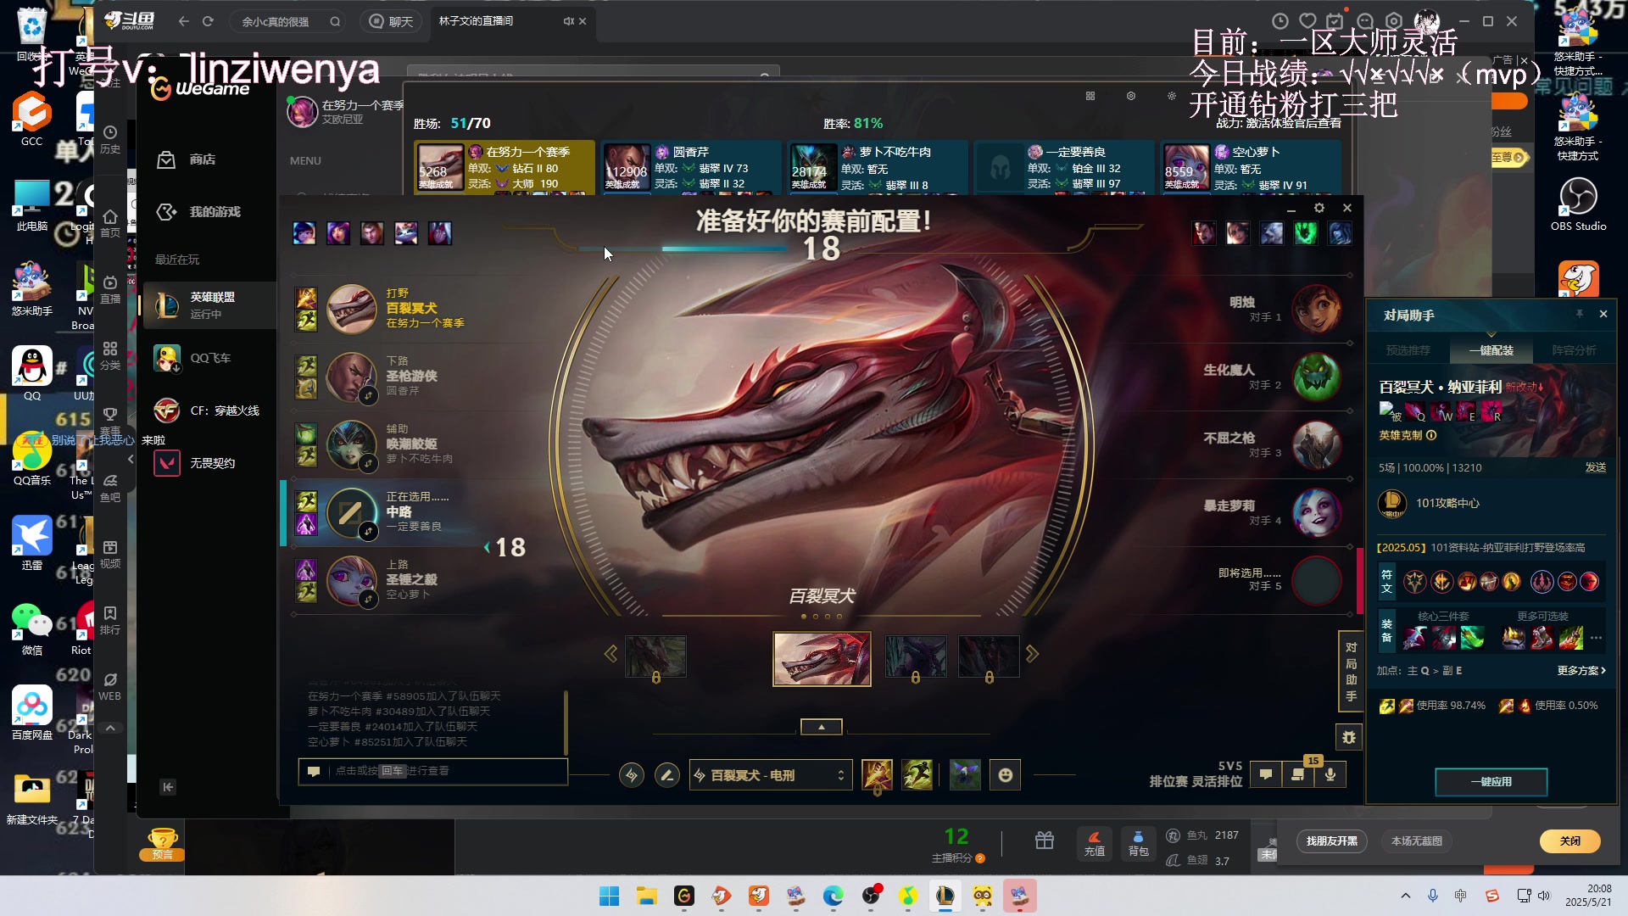Select CF: 穿越火线 game entry
This screenshot has height=916, width=1628.
[x=208, y=411]
